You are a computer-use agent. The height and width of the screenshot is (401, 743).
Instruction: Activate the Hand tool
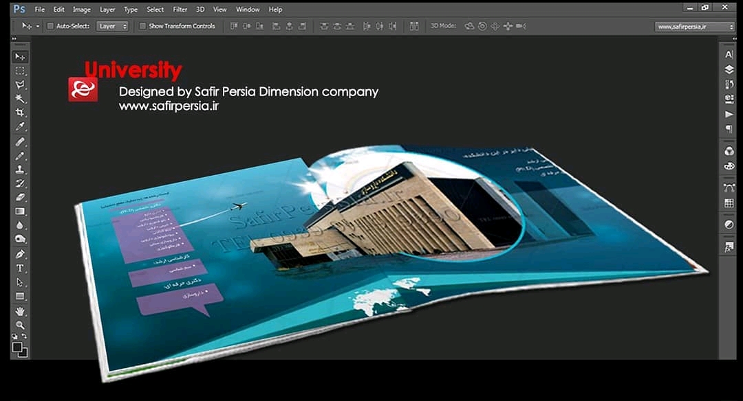pos(20,311)
